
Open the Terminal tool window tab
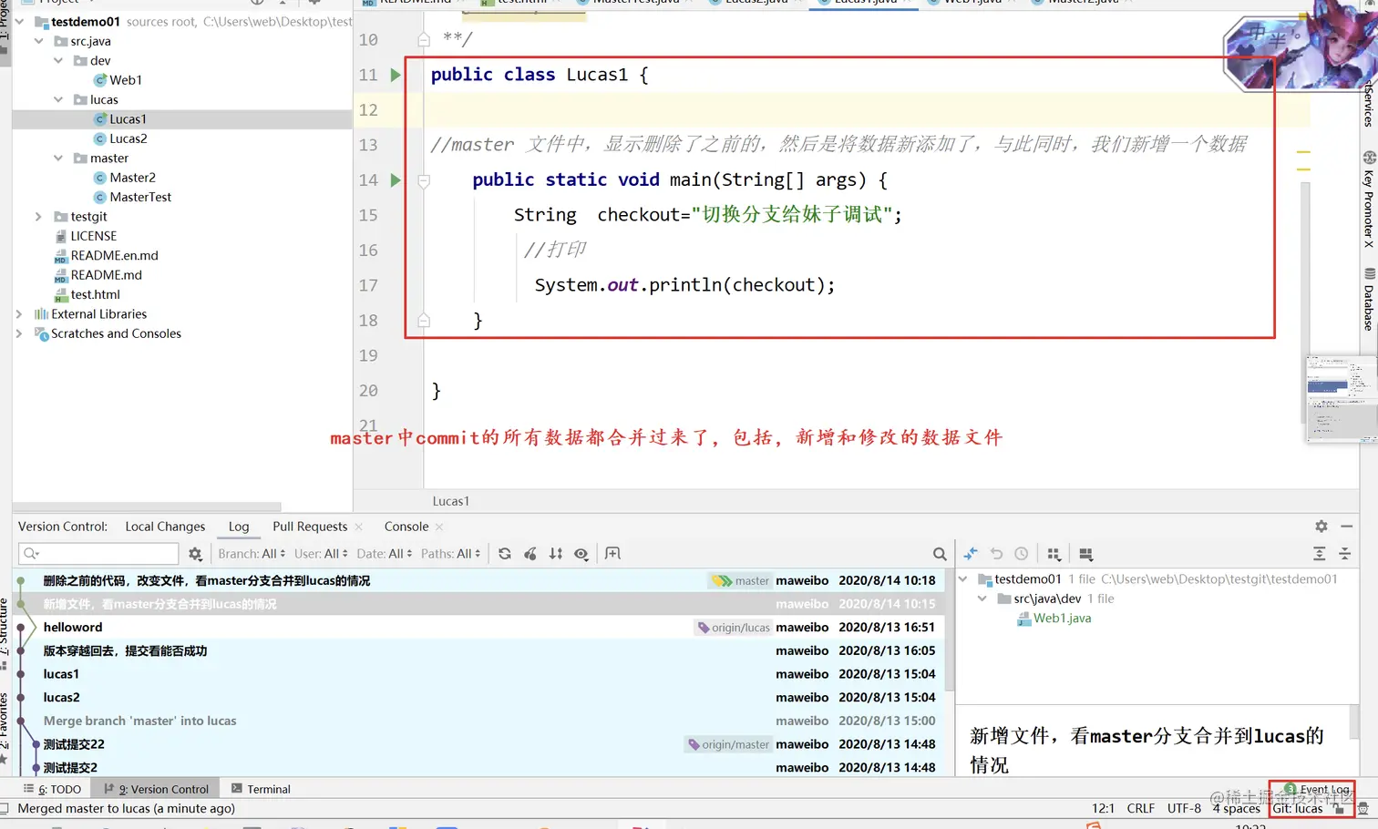click(262, 790)
